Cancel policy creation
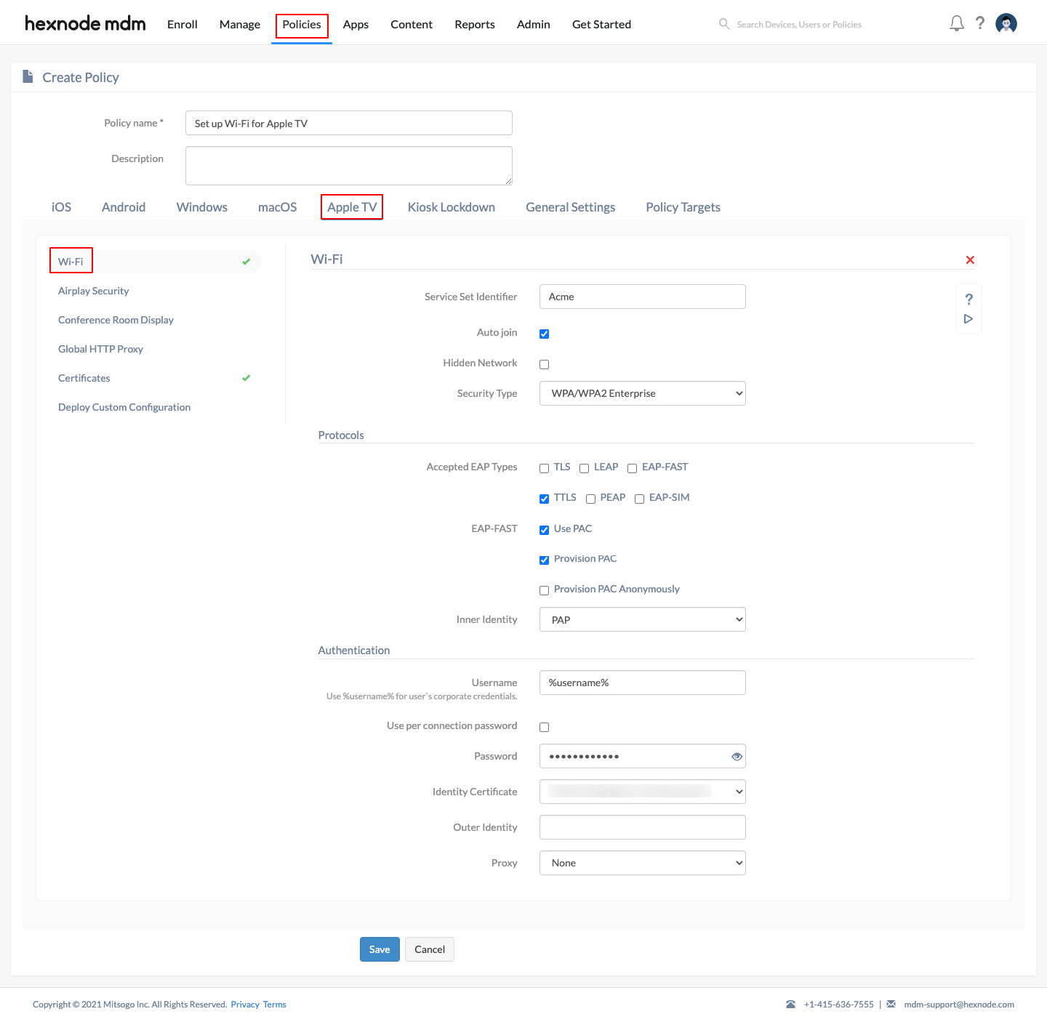This screenshot has height=1022, width=1047. click(430, 949)
